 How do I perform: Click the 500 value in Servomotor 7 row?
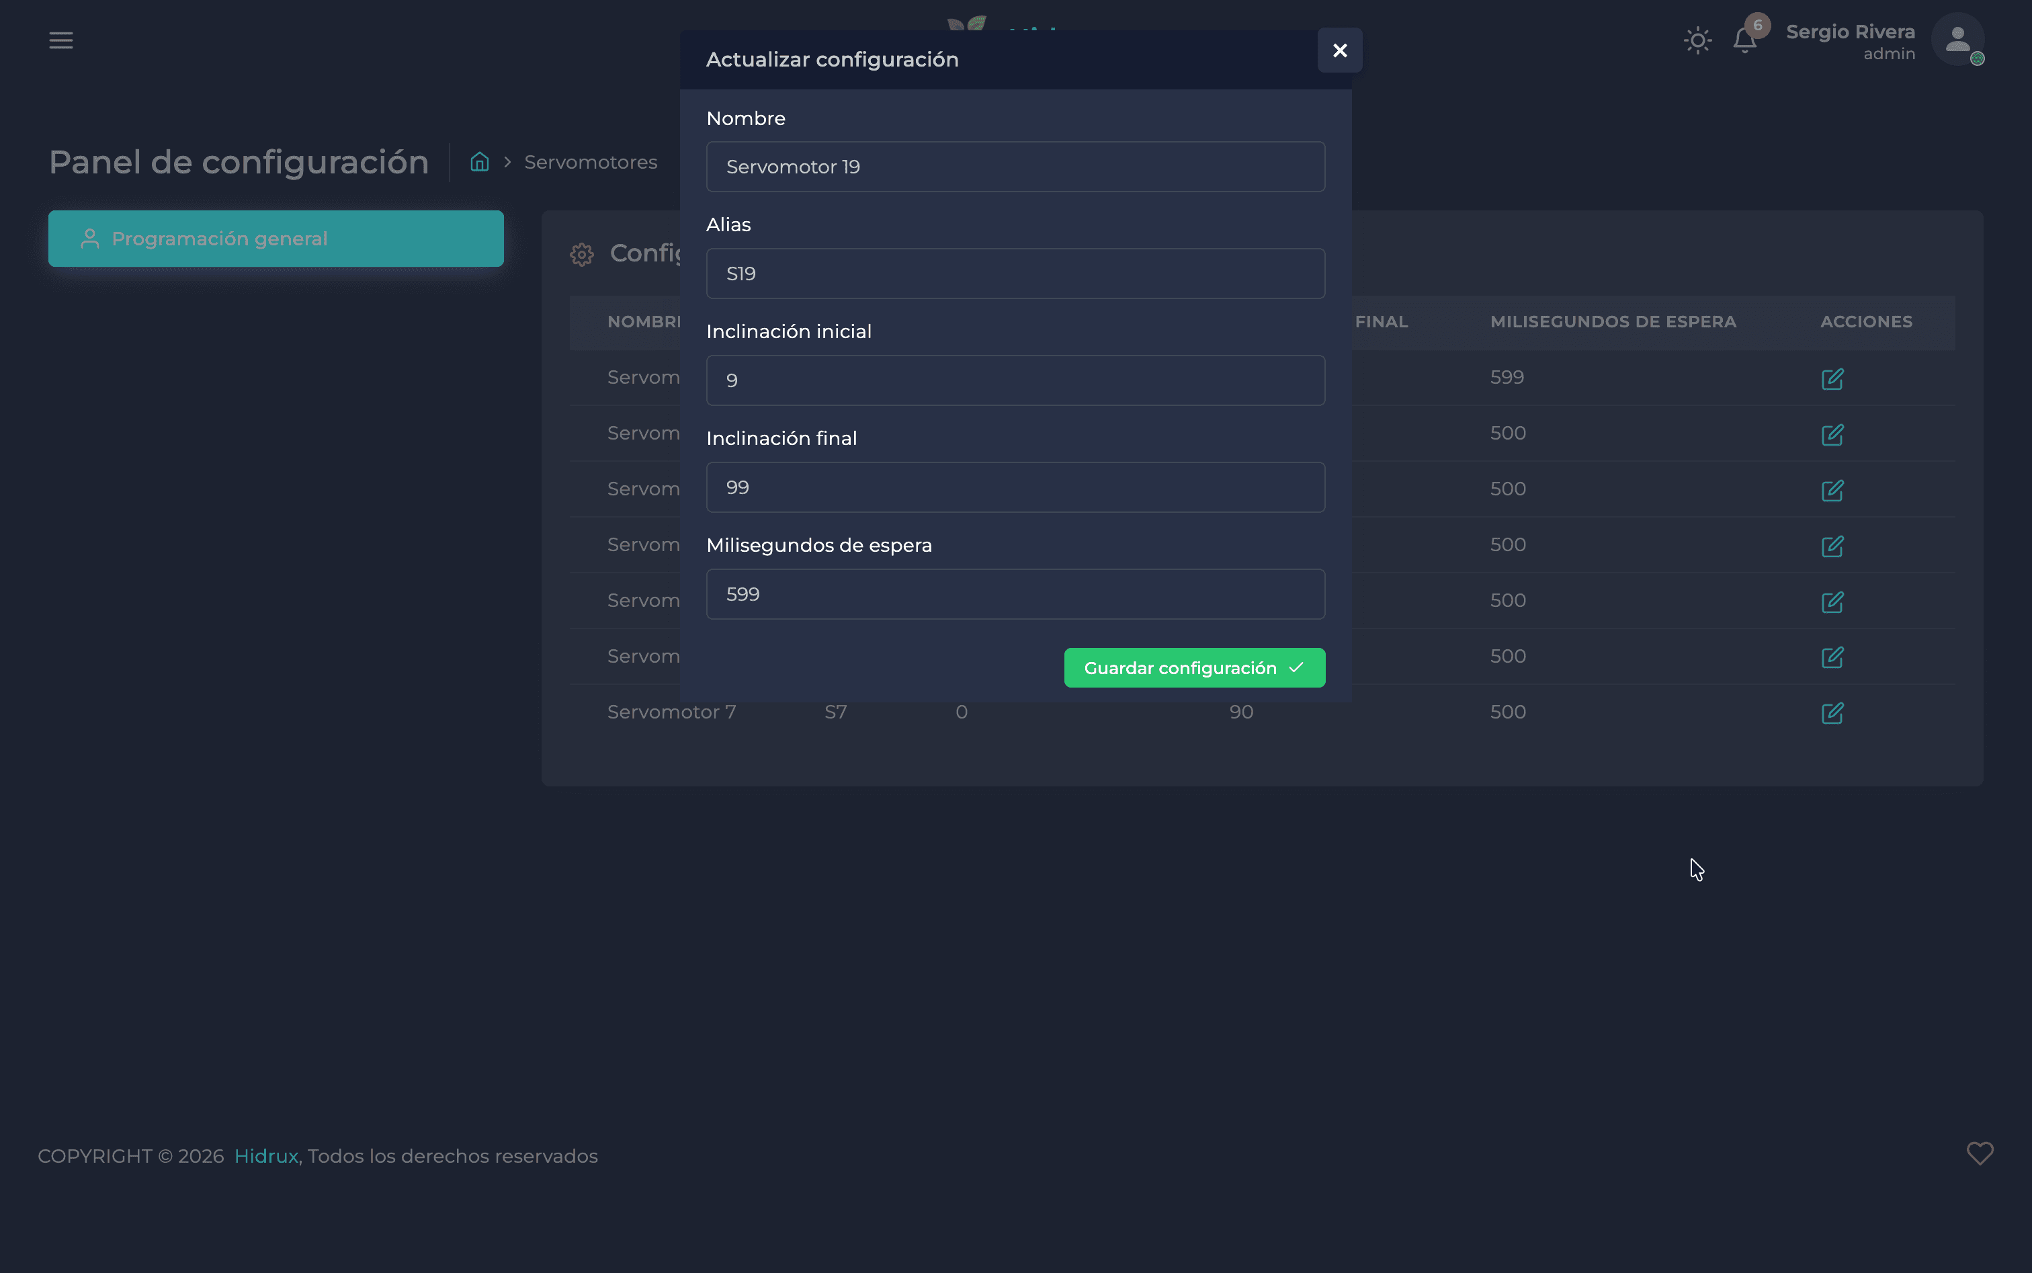click(1508, 712)
